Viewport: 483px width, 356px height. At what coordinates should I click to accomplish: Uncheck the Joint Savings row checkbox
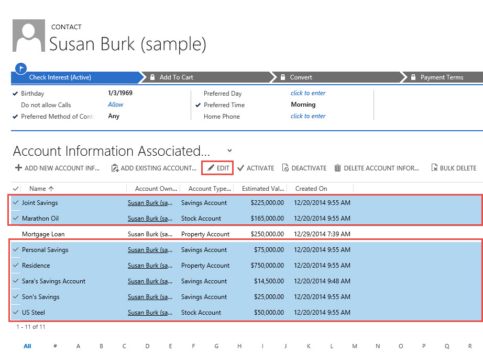tap(16, 202)
